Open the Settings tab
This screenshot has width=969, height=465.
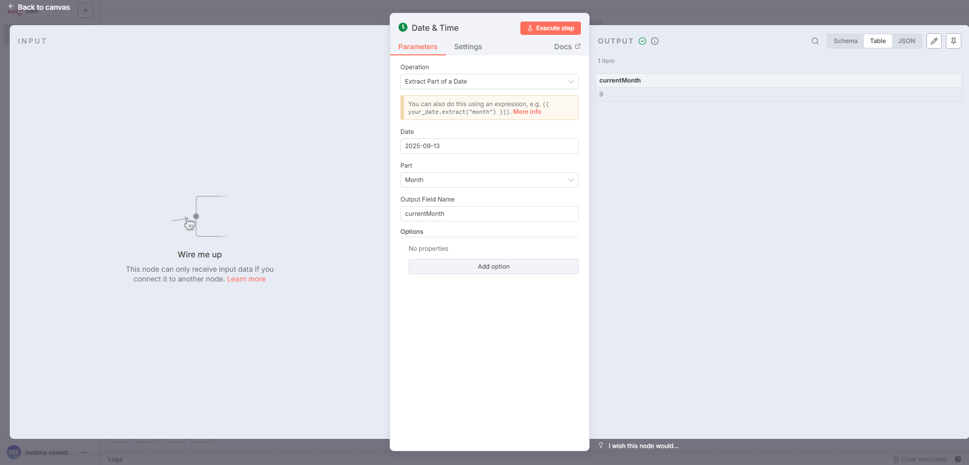(468, 47)
